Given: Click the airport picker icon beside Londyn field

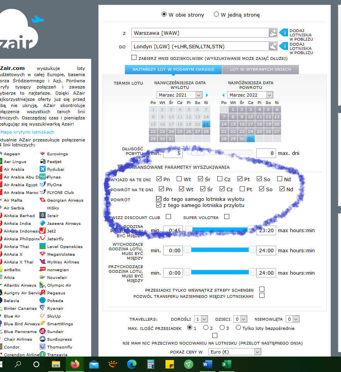Looking at the screenshot, I should click(x=273, y=46).
